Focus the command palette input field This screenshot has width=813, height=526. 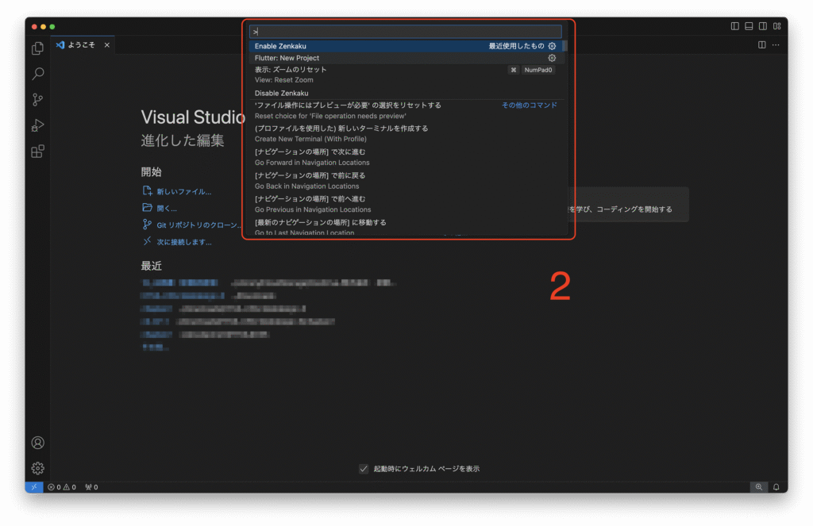point(406,32)
